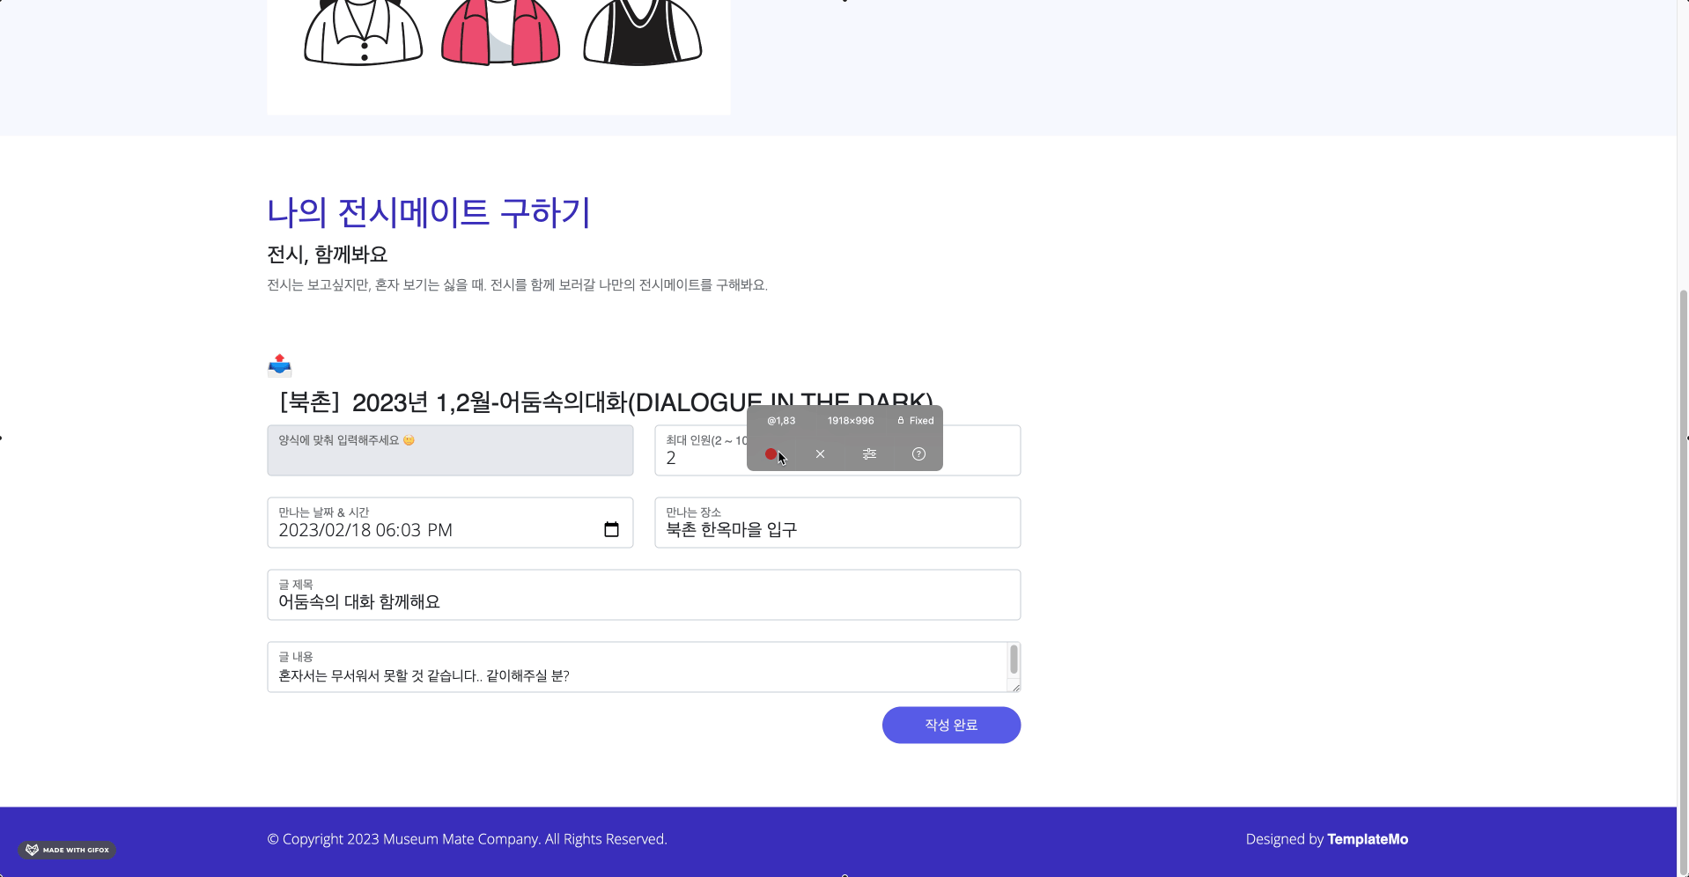1689x877 pixels.
Task: Click the MADE WITH GIFOX badge
Action: coord(67,849)
